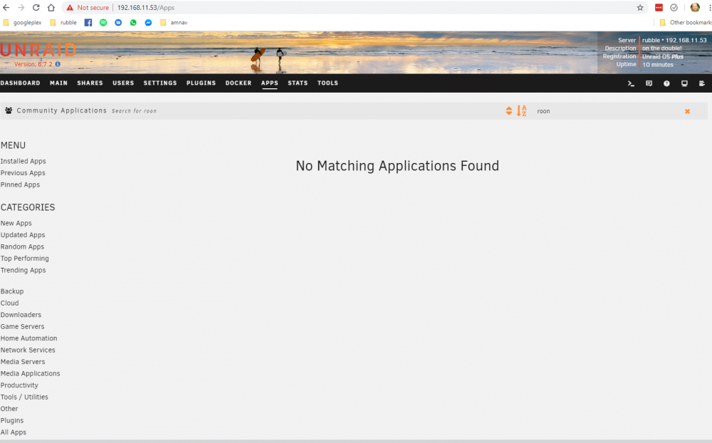
Task: Click Previous Apps in the menu
Action: point(23,173)
